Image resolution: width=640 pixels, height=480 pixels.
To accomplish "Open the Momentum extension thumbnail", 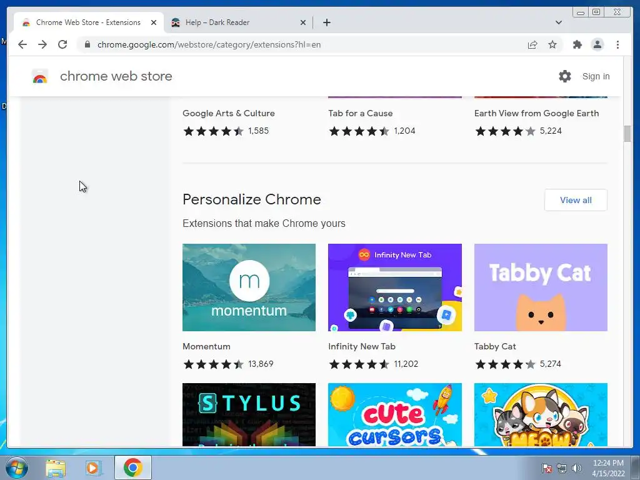I will click(x=249, y=287).
